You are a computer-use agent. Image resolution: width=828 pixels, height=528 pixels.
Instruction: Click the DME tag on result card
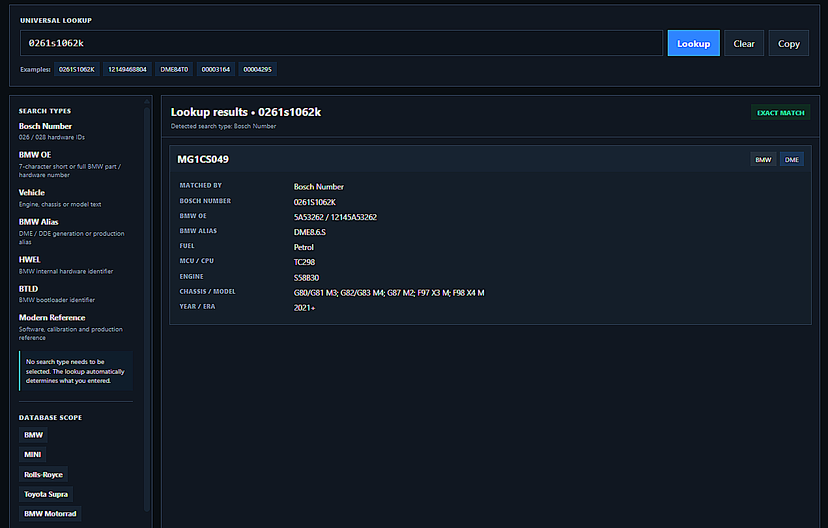click(x=792, y=160)
